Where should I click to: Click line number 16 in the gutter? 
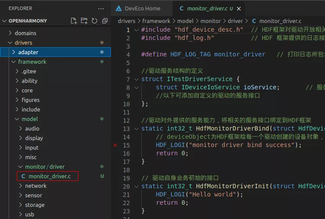click(x=127, y=154)
